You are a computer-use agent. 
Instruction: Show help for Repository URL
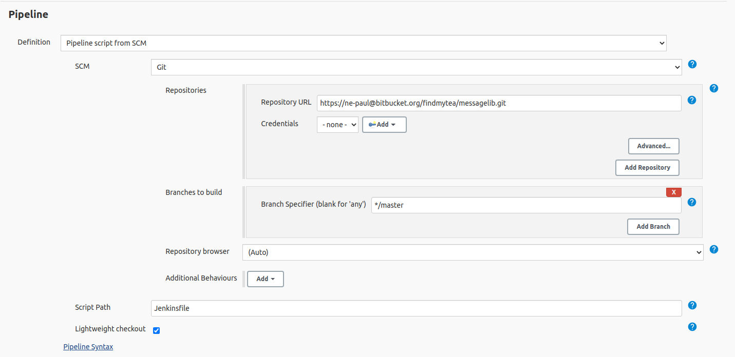692,100
